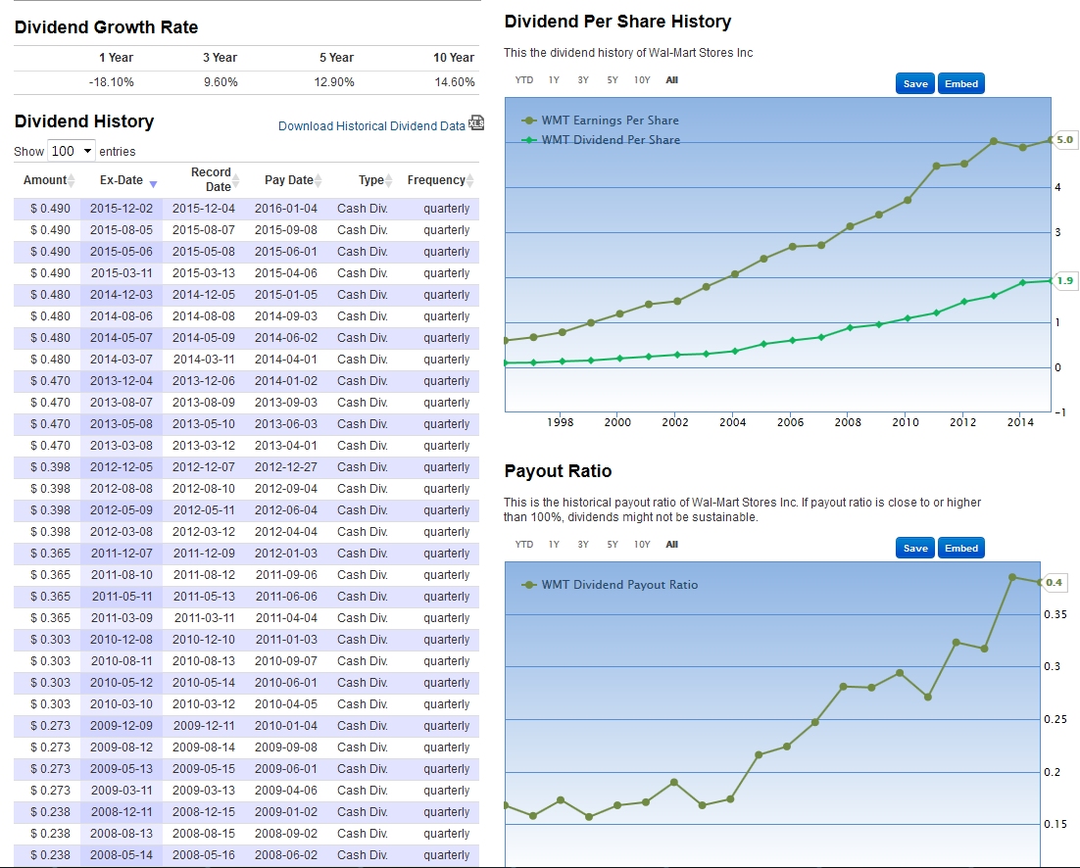The height and width of the screenshot is (868, 1080).
Task: Select 1Y range in Payout Ratio chart
Action: click(x=554, y=545)
